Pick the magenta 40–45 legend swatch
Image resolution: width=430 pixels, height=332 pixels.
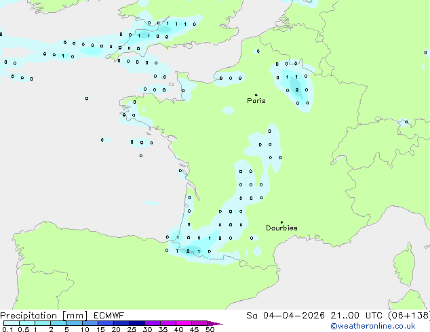(x=184, y=323)
